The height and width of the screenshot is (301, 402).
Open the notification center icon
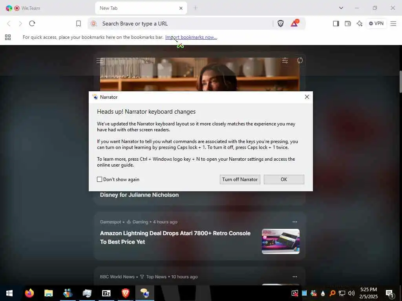coord(389,294)
